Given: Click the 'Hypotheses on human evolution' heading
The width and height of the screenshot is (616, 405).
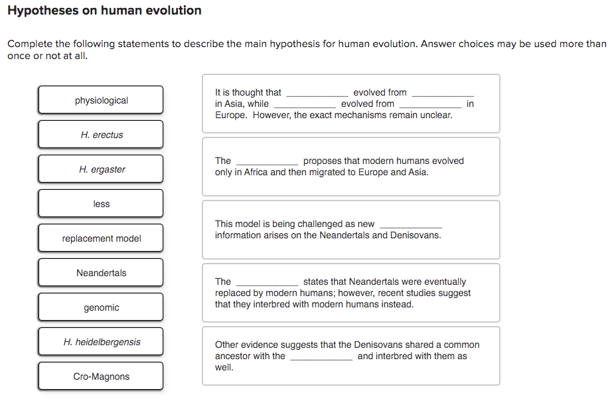Looking at the screenshot, I should click(x=103, y=11).
